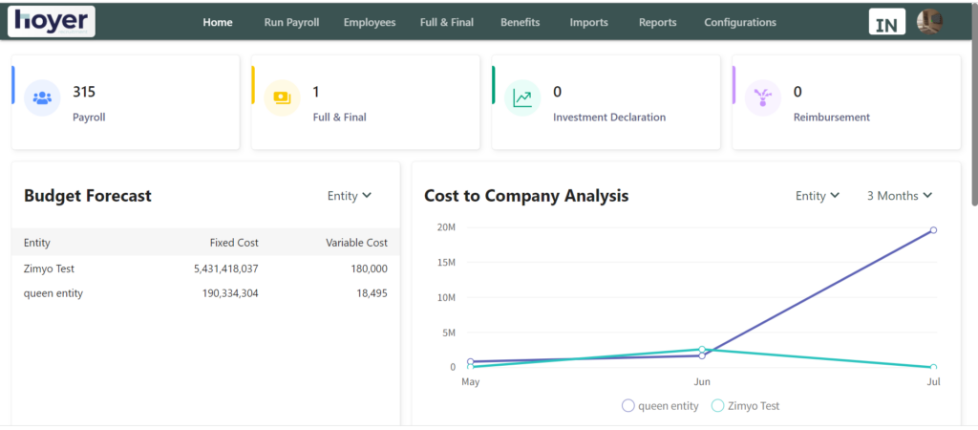The width and height of the screenshot is (978, 430).
Task: Toggle queen entity series in legend
Action: tap(660, 406)
